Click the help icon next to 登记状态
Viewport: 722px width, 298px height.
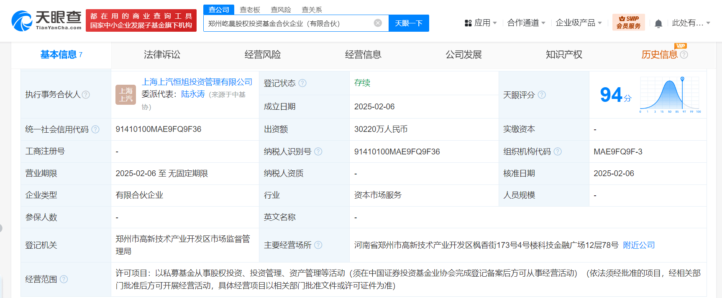tap(302, 83)
